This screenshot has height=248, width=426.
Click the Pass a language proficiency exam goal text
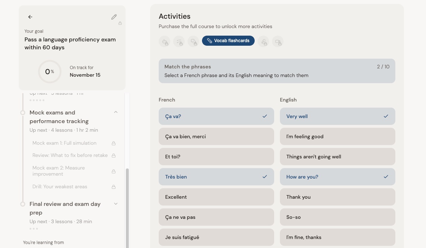click(x=70, y=43)
